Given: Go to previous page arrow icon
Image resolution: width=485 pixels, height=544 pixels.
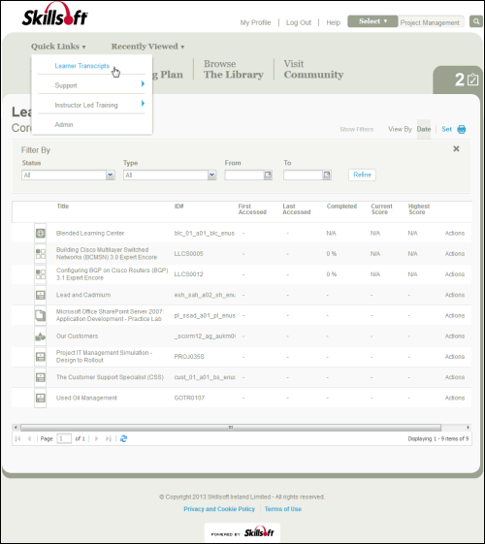Looking at the screenshot, I should coord(29,439).
